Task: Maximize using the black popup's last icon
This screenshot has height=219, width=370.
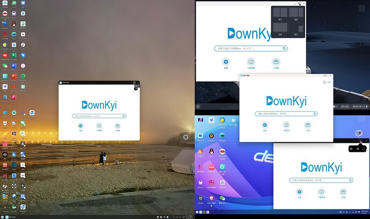Action: 364,149
